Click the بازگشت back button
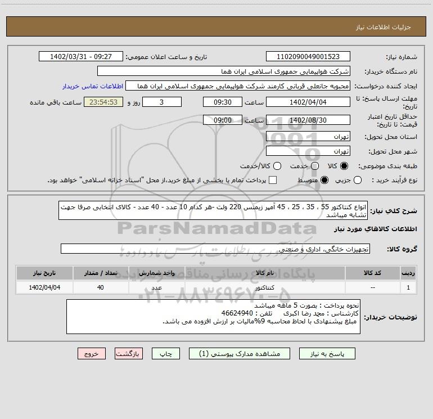Screen dimensions: 433x419 (129, 354)
